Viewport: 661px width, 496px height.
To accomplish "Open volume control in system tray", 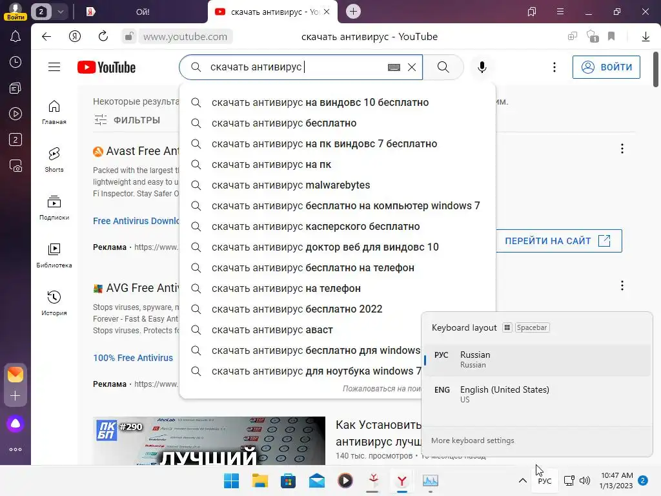I will [x=585, y=480].
